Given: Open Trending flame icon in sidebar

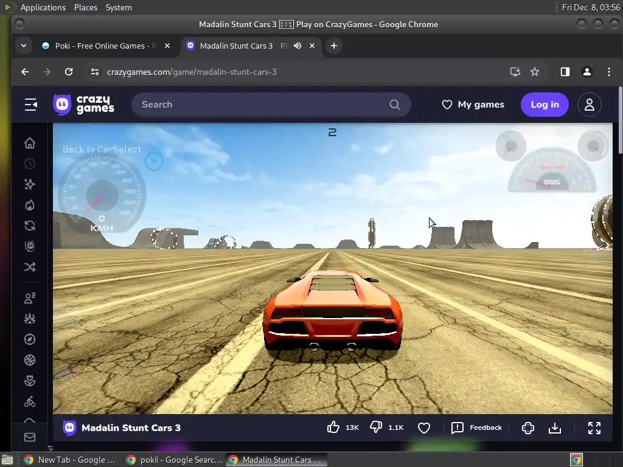Looking at the screenshot, I should pyautogui.click(x=30, y=205).
